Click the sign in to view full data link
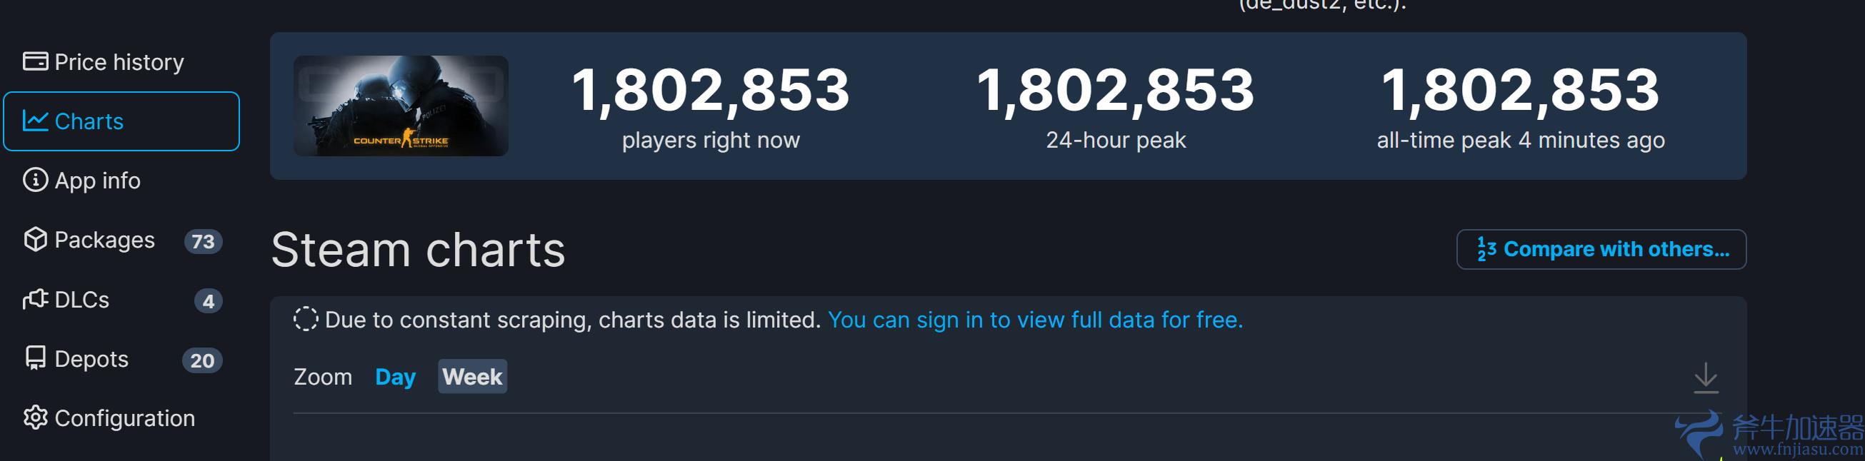Image resolution: width=1865 pixels, height=461 pixels. coord(1034,319)
